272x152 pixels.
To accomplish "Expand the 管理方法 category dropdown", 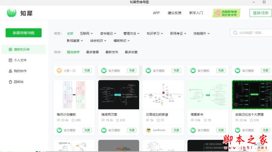I will pyautogui.click(x=131, y=33).
